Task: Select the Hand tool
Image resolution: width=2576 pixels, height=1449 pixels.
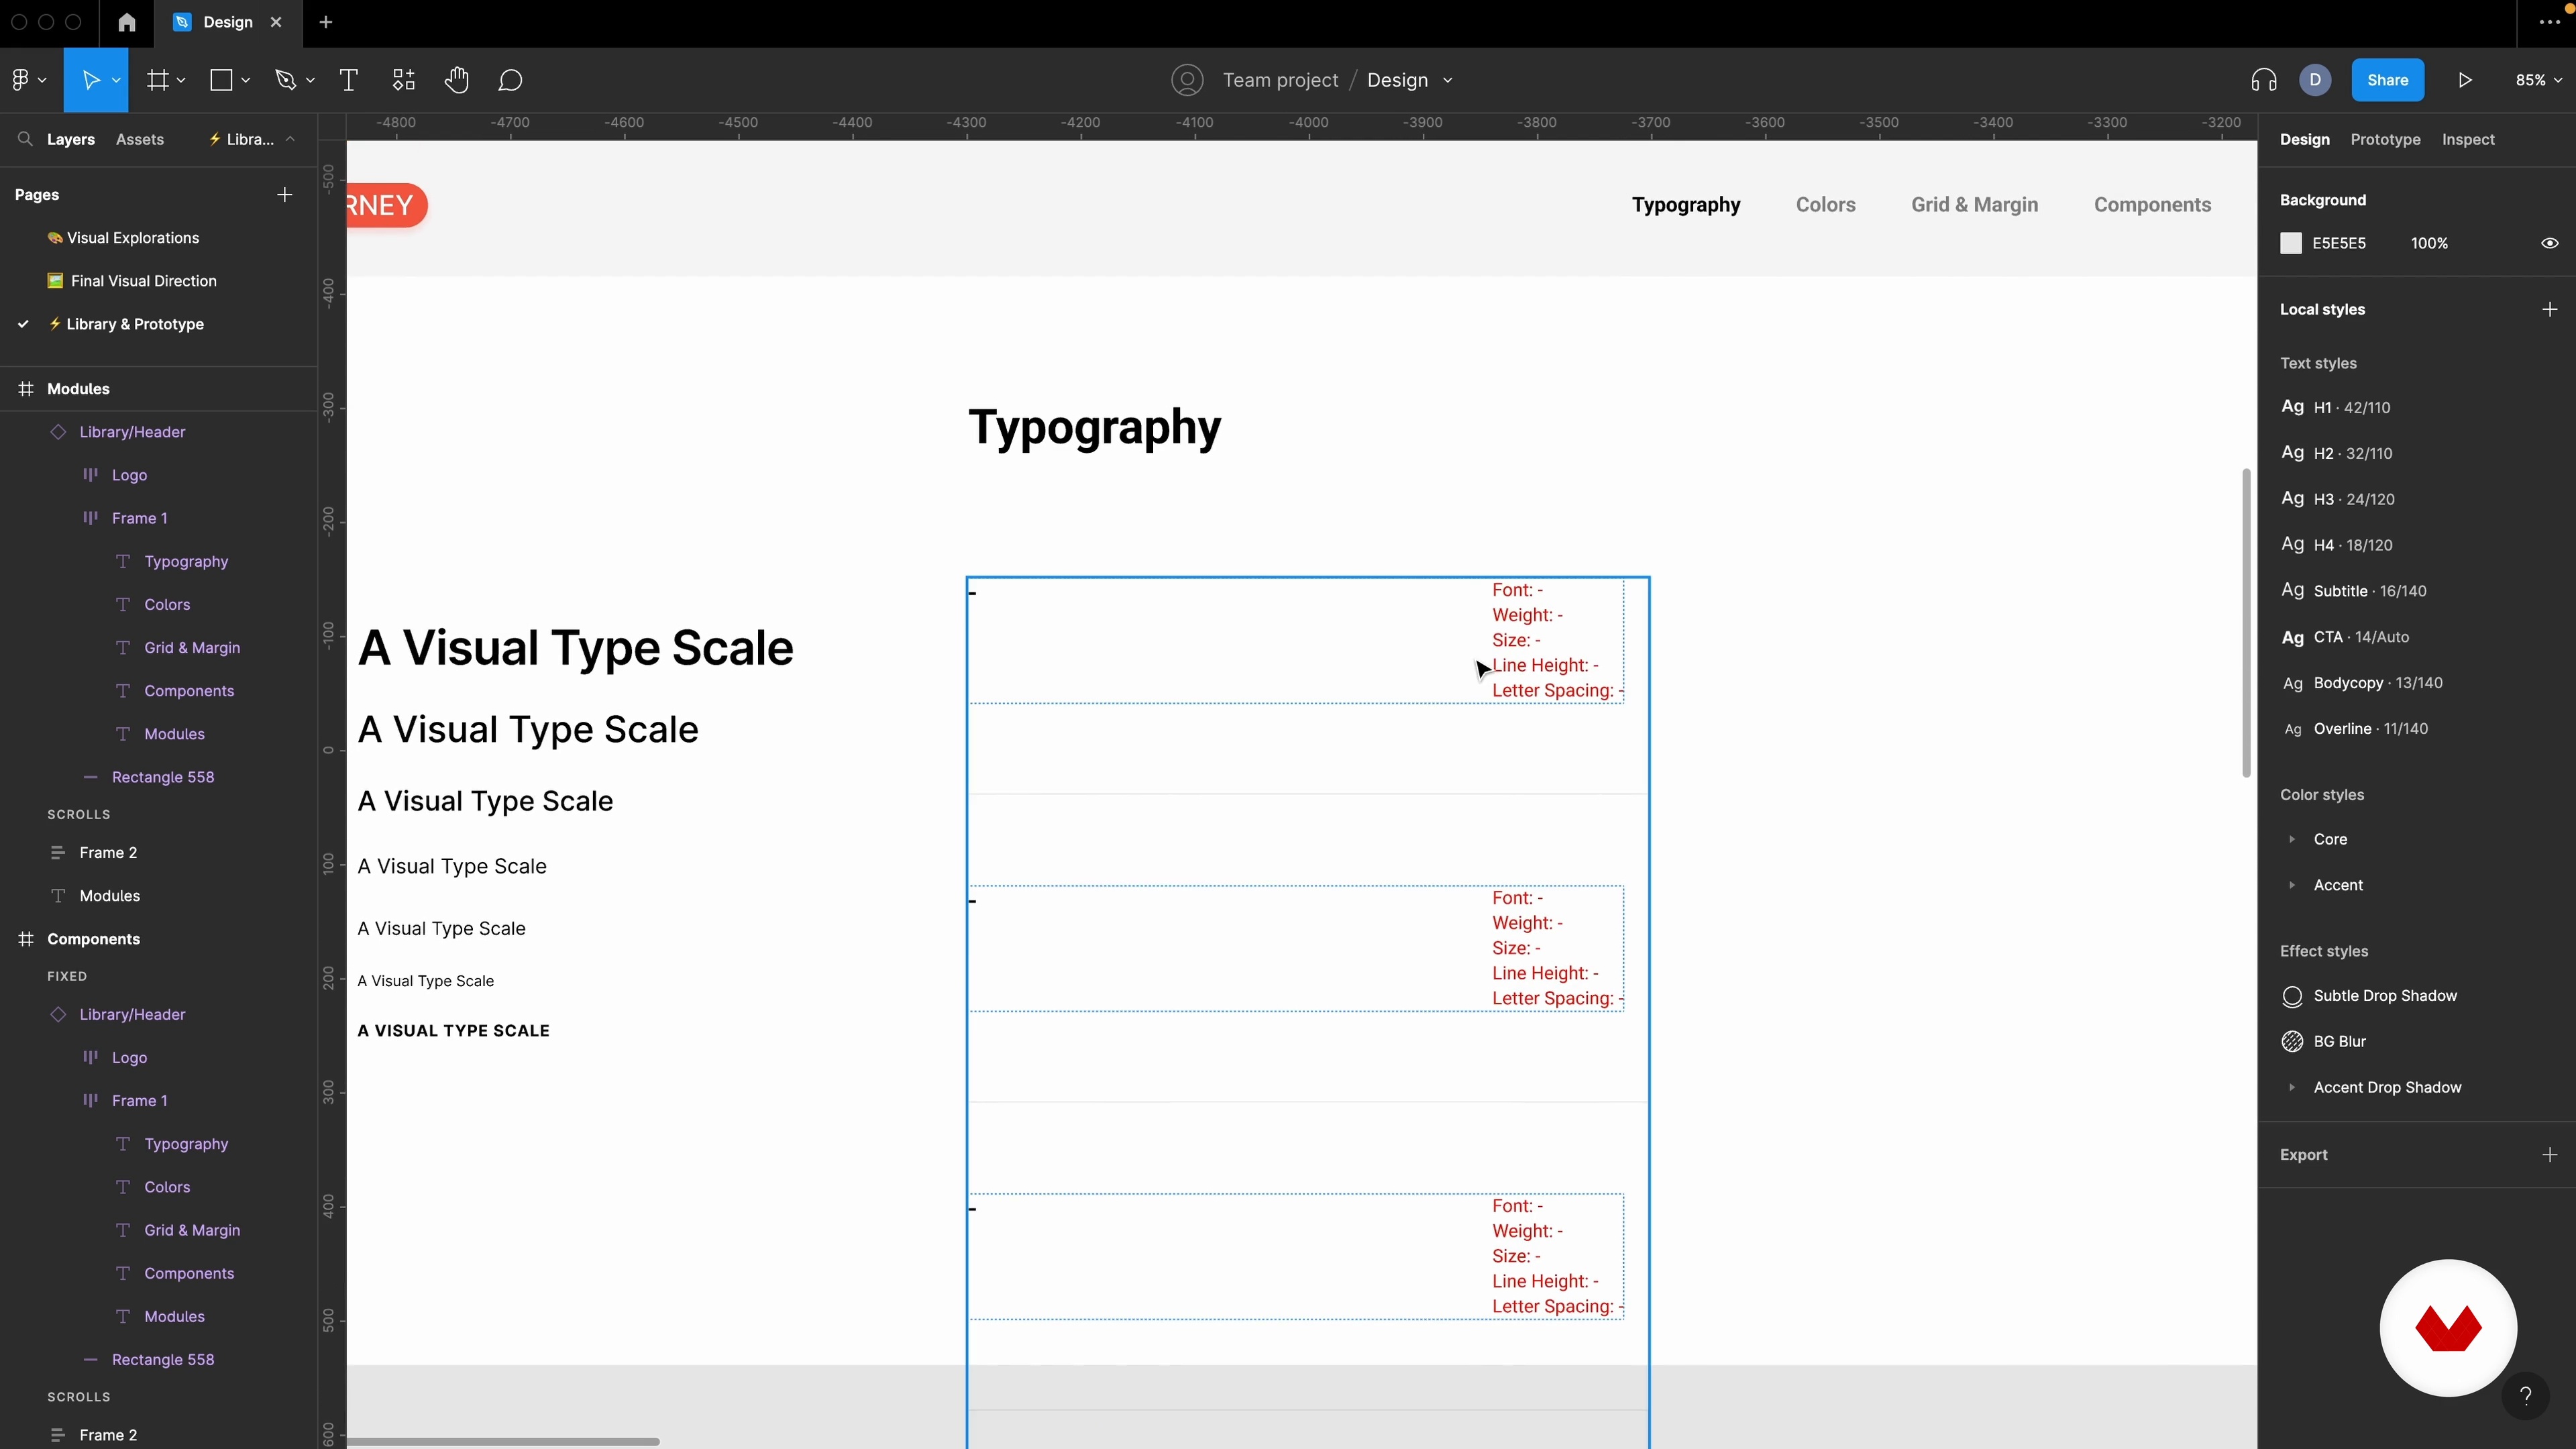Action: click(x=457, y=80)
